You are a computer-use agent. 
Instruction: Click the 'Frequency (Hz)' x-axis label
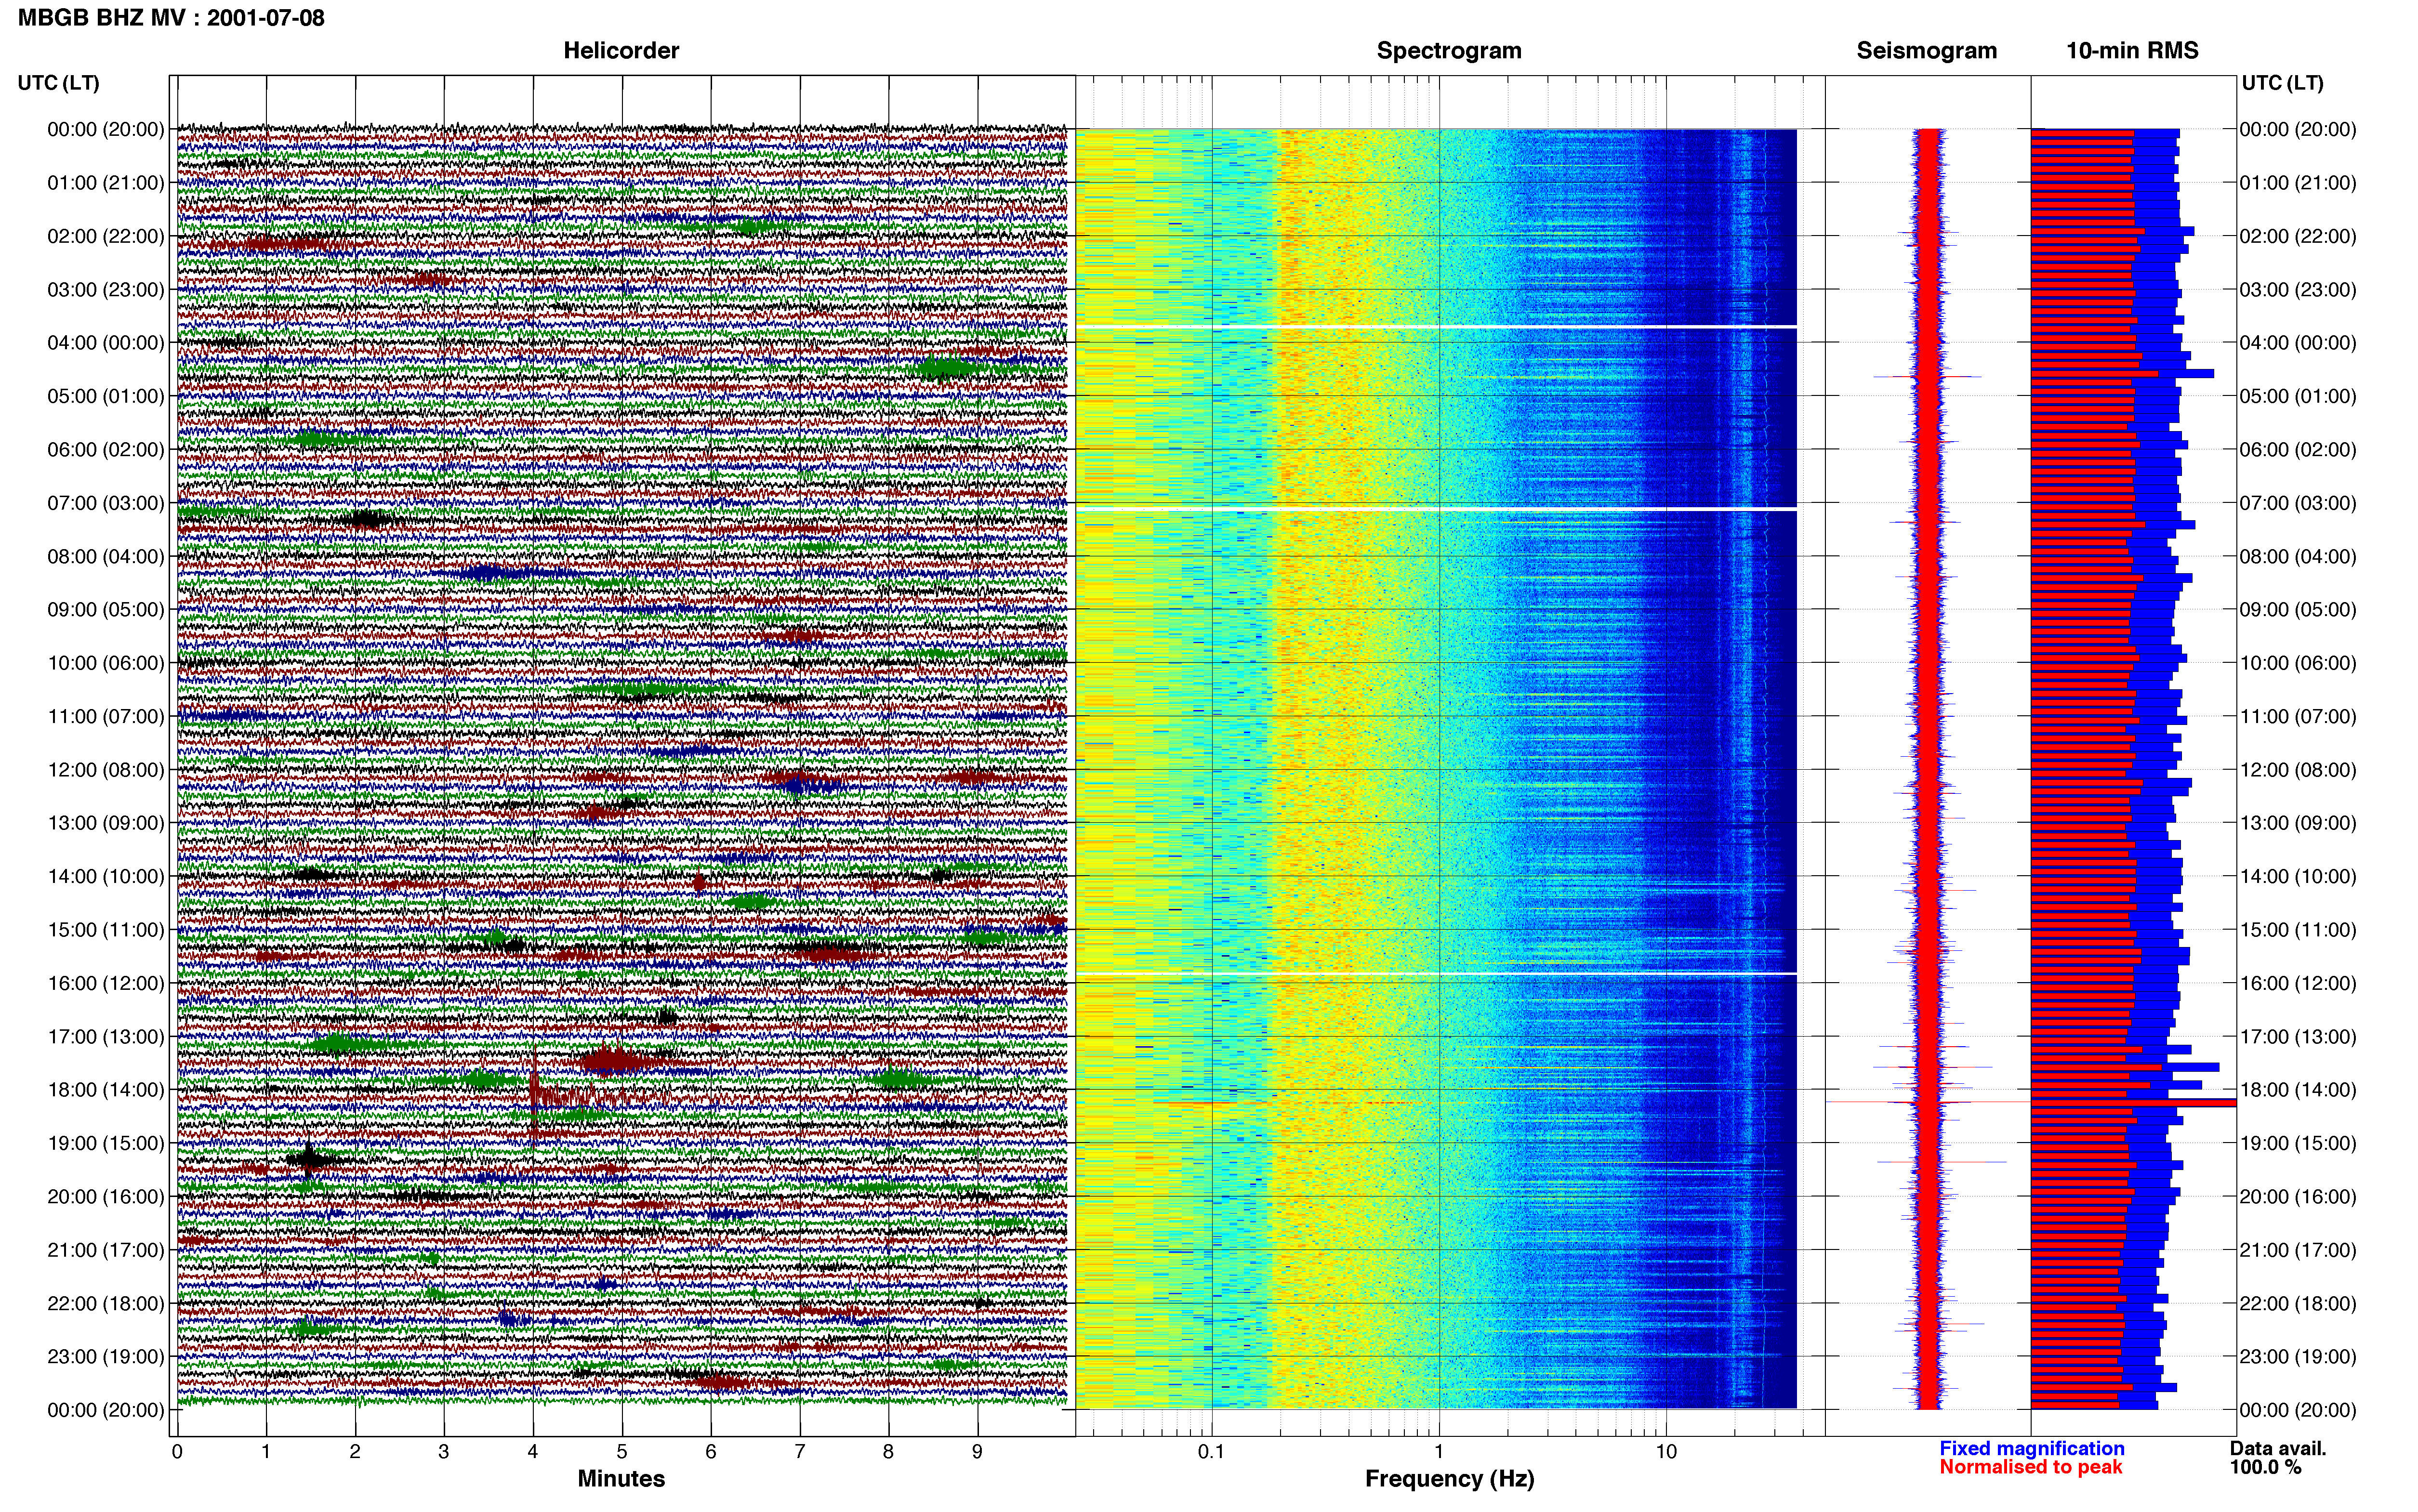1449,1479
